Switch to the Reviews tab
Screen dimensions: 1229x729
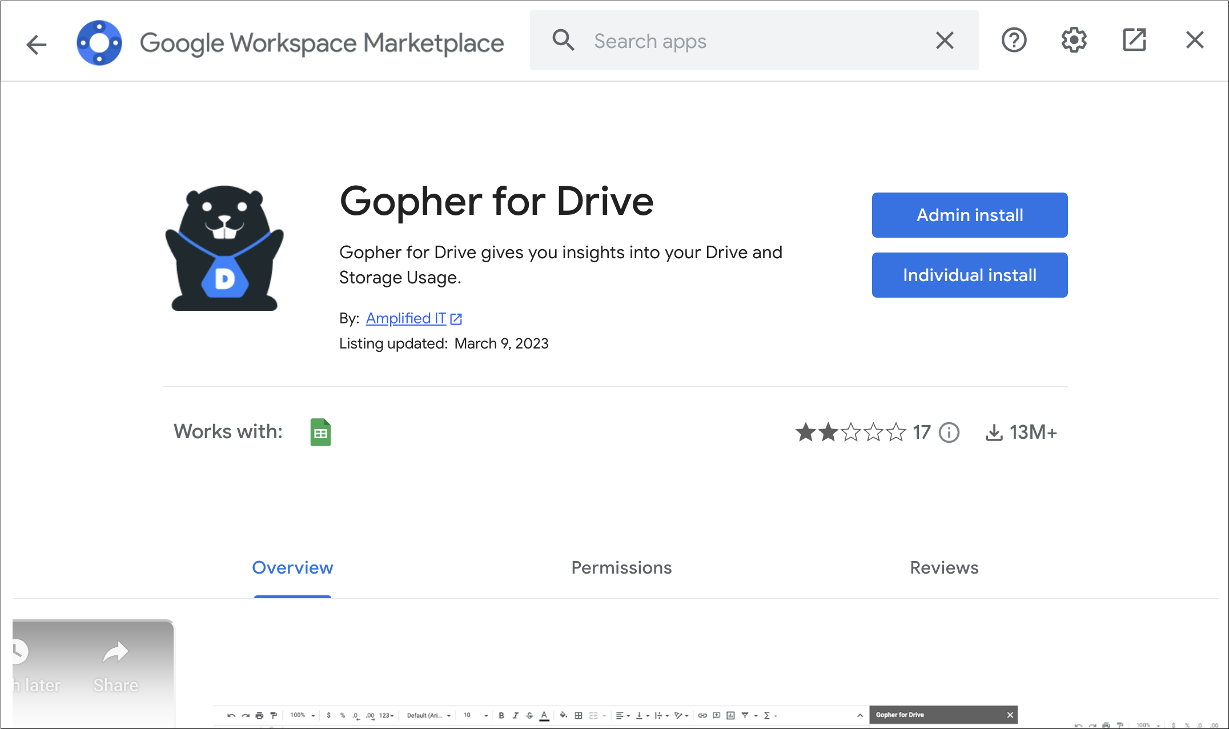click(x=943, y=567)
